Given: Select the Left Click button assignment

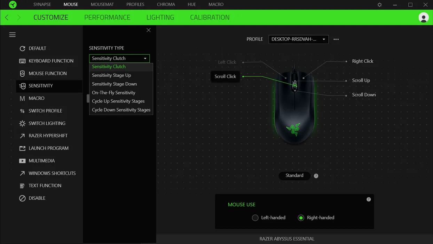Looking at the screenshot, I should tap(227, 62).
